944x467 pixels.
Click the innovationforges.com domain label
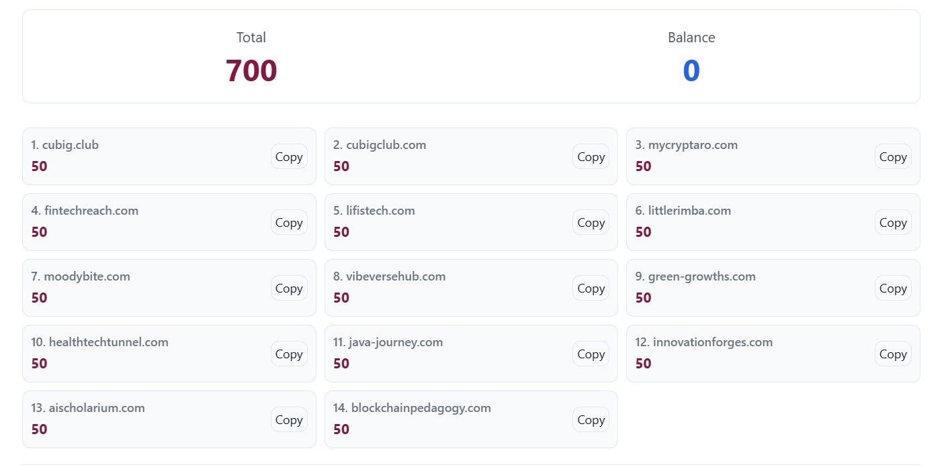[x=712, y=342]
